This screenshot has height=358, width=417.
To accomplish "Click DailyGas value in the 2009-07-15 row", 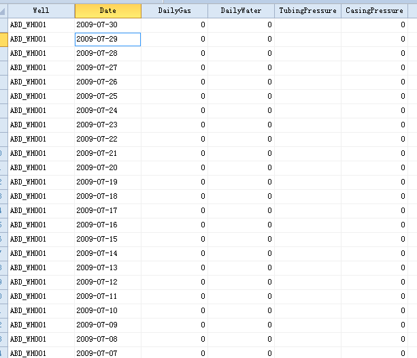I will click(x=174, y=240).
